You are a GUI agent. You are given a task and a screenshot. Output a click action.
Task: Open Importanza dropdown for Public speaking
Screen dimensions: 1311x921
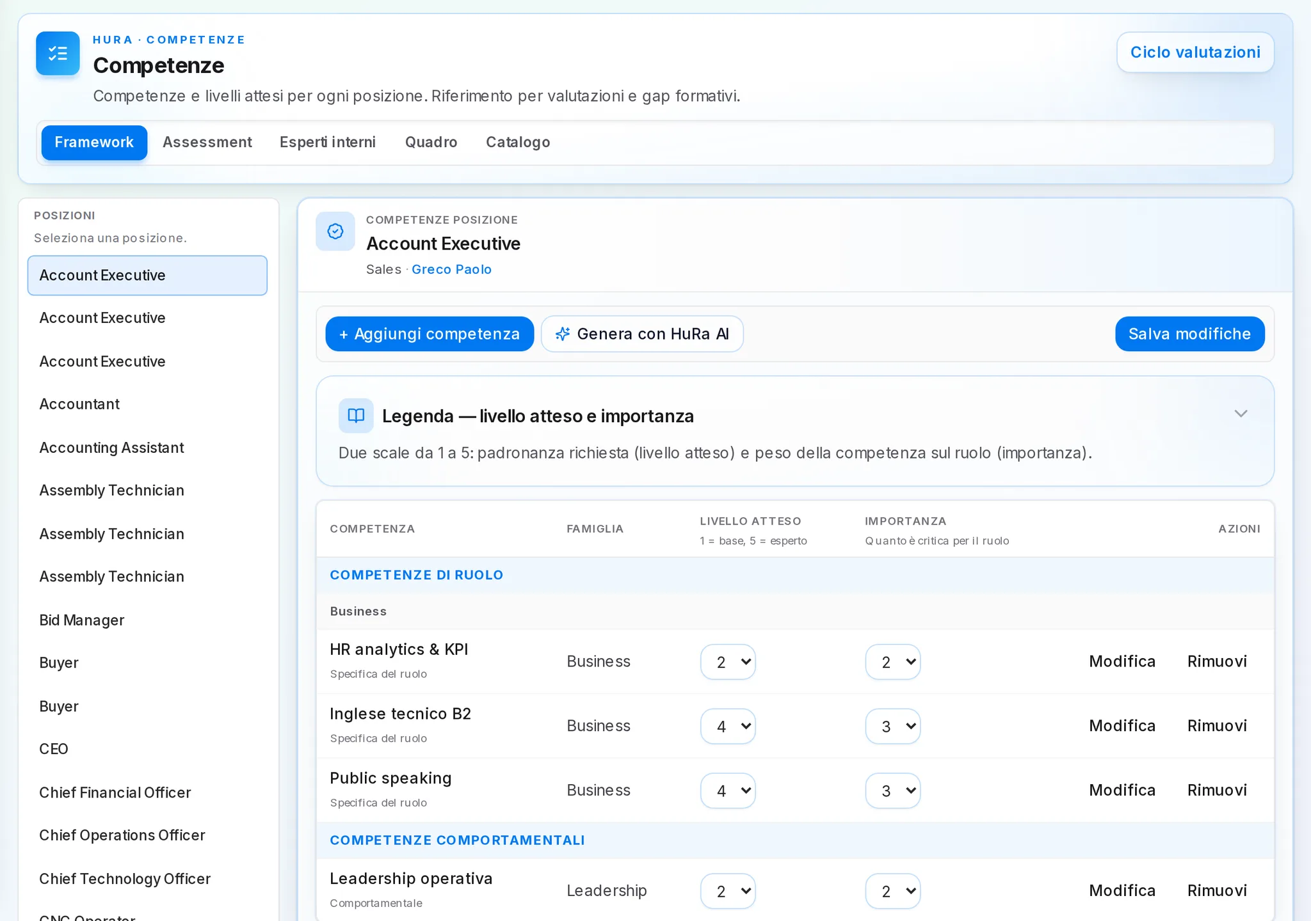click(x=893, y=791)
